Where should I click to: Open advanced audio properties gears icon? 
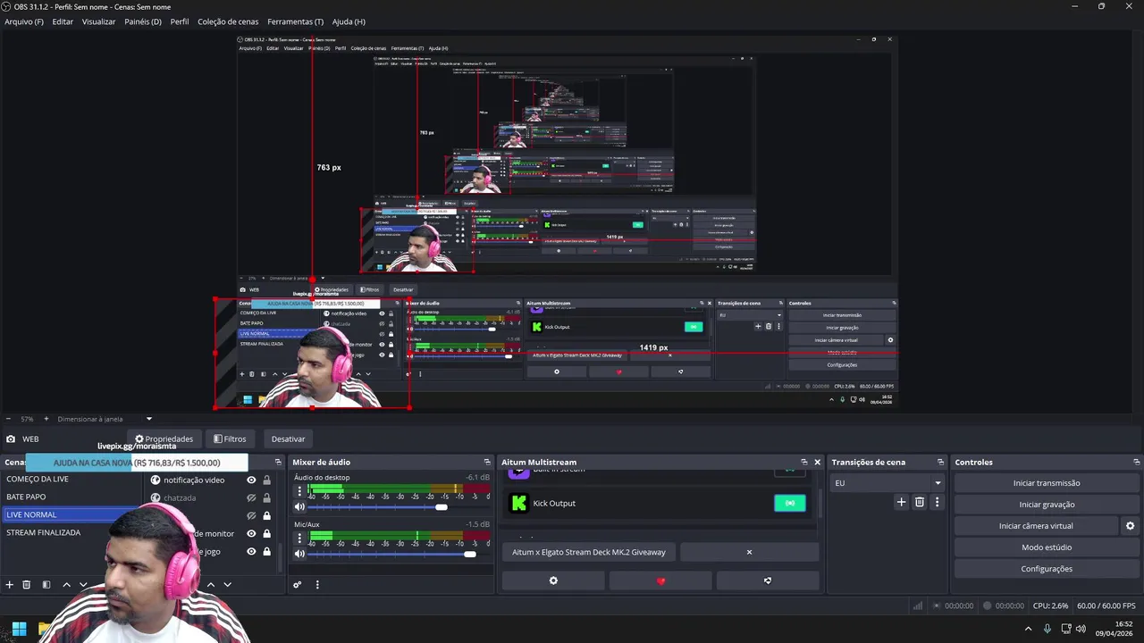click(x=298, y=585)
